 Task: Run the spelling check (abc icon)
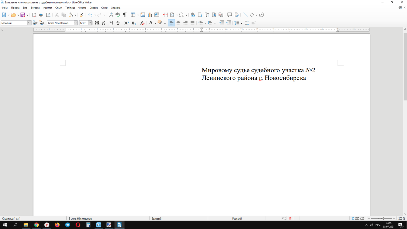pos(118,15)
